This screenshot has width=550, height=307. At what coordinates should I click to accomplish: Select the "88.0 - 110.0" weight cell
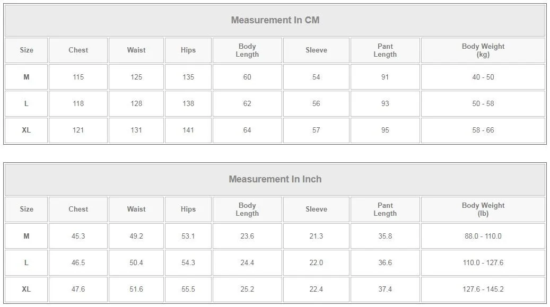(x=483, y=236)
